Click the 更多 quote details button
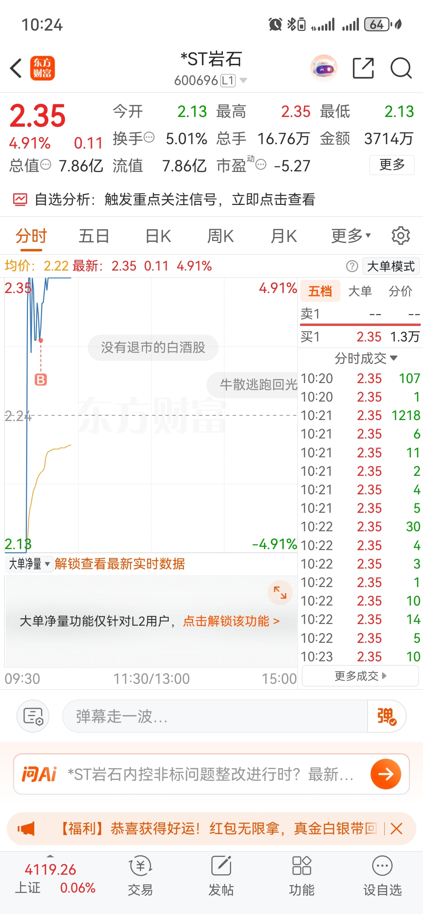The height and width of the screenshot is (914, 423). (x=392, y=165)
